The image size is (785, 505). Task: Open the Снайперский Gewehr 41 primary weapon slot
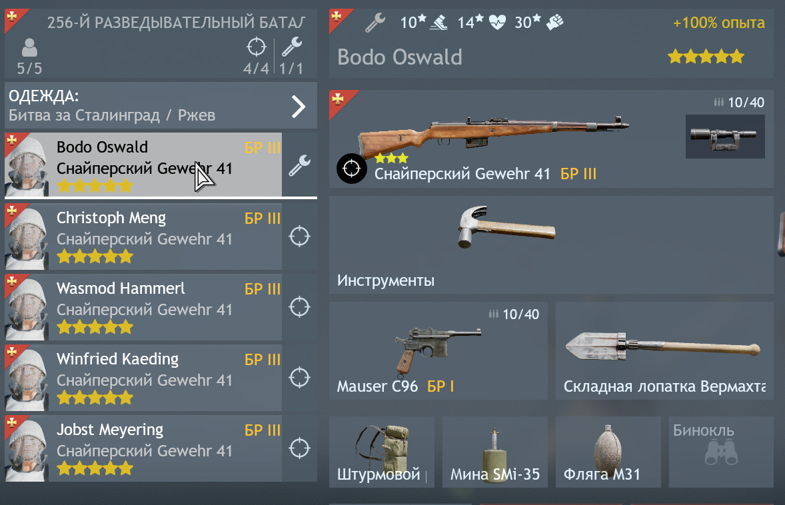551,139
